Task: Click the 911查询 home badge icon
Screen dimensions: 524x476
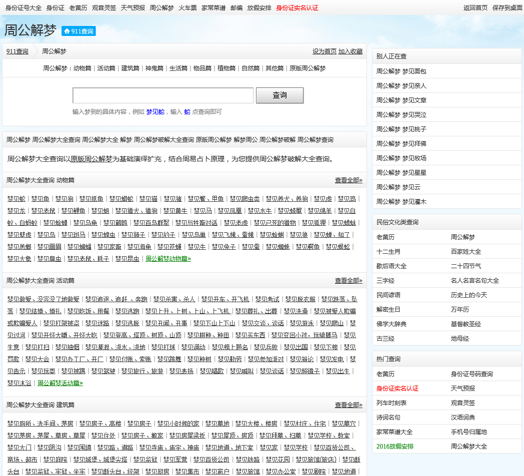Action: [78, 31]
